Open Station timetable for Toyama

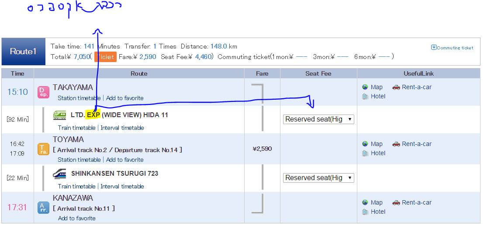pos(79,160)
